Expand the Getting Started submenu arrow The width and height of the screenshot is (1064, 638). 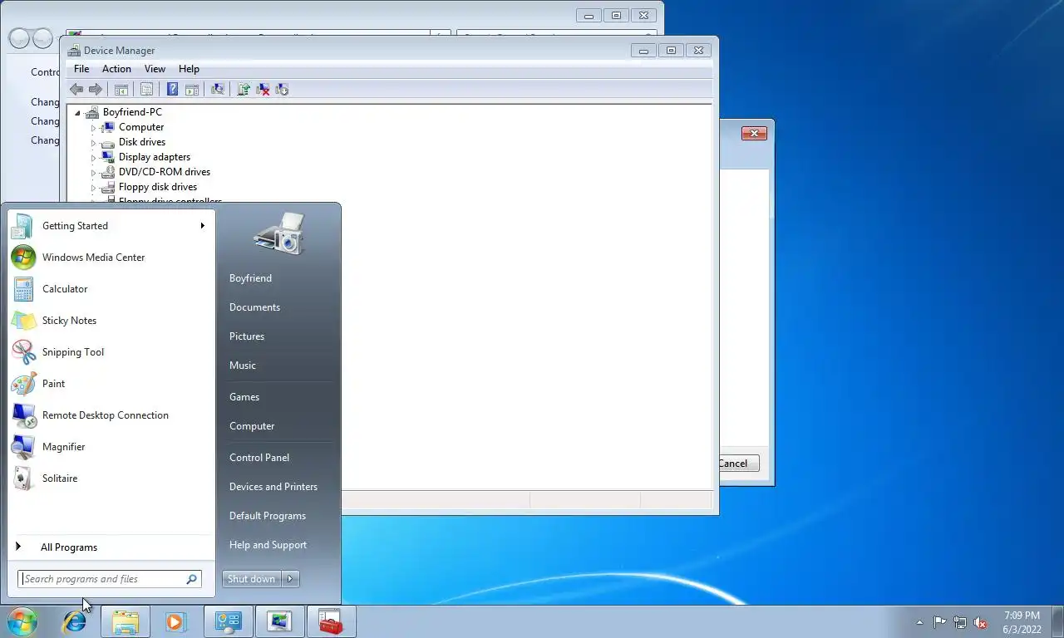point(202,226)
